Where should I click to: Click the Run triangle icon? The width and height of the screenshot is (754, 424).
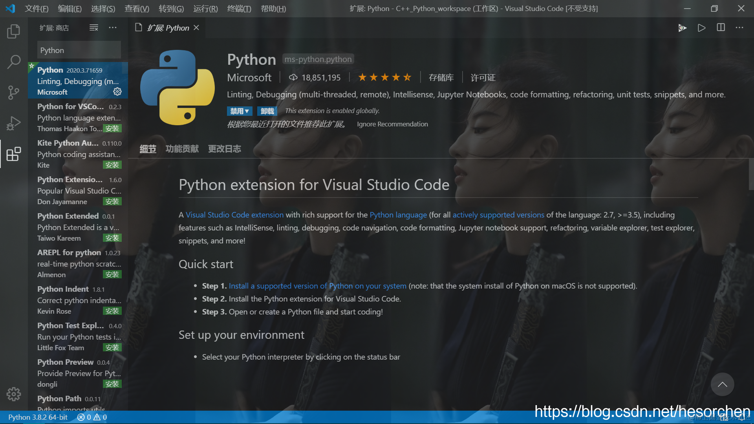(x=701, y=28)
